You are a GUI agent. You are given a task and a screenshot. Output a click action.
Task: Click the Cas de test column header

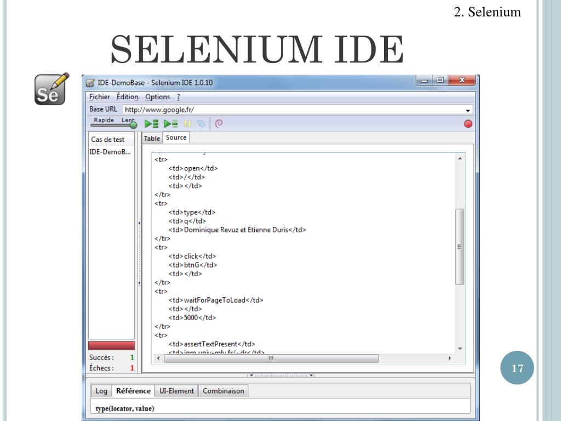pyautogui.click(x=111, y=139)
